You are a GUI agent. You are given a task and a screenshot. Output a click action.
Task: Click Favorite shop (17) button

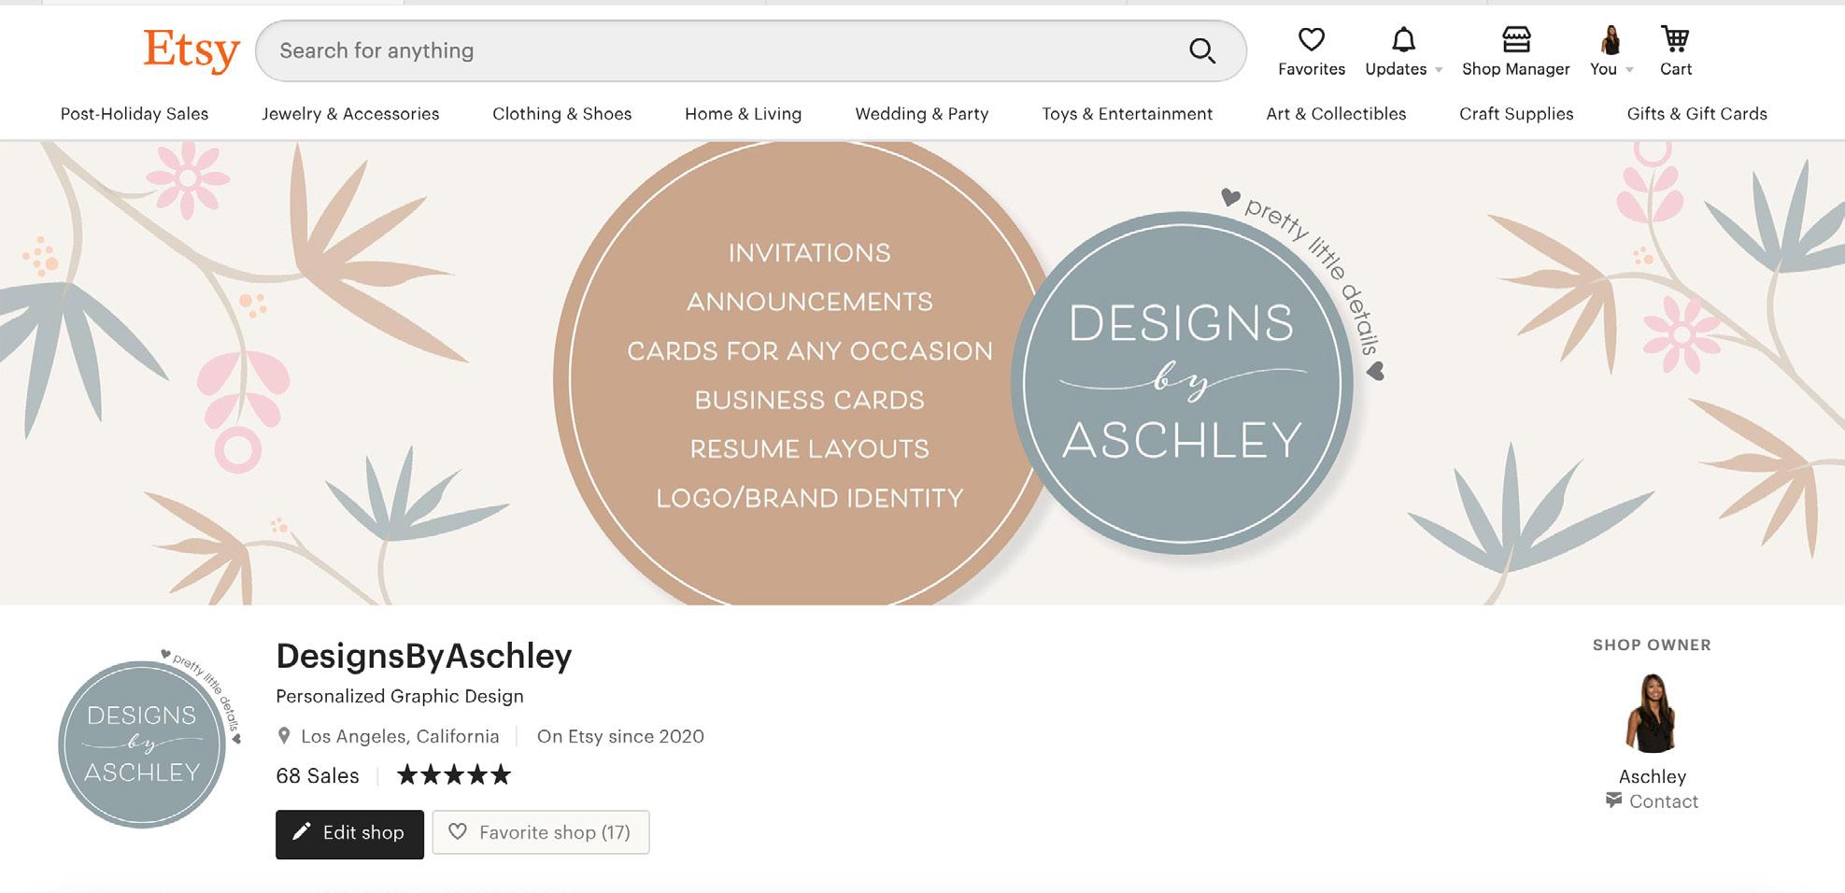pyautogui.click(x=541, y=832)
